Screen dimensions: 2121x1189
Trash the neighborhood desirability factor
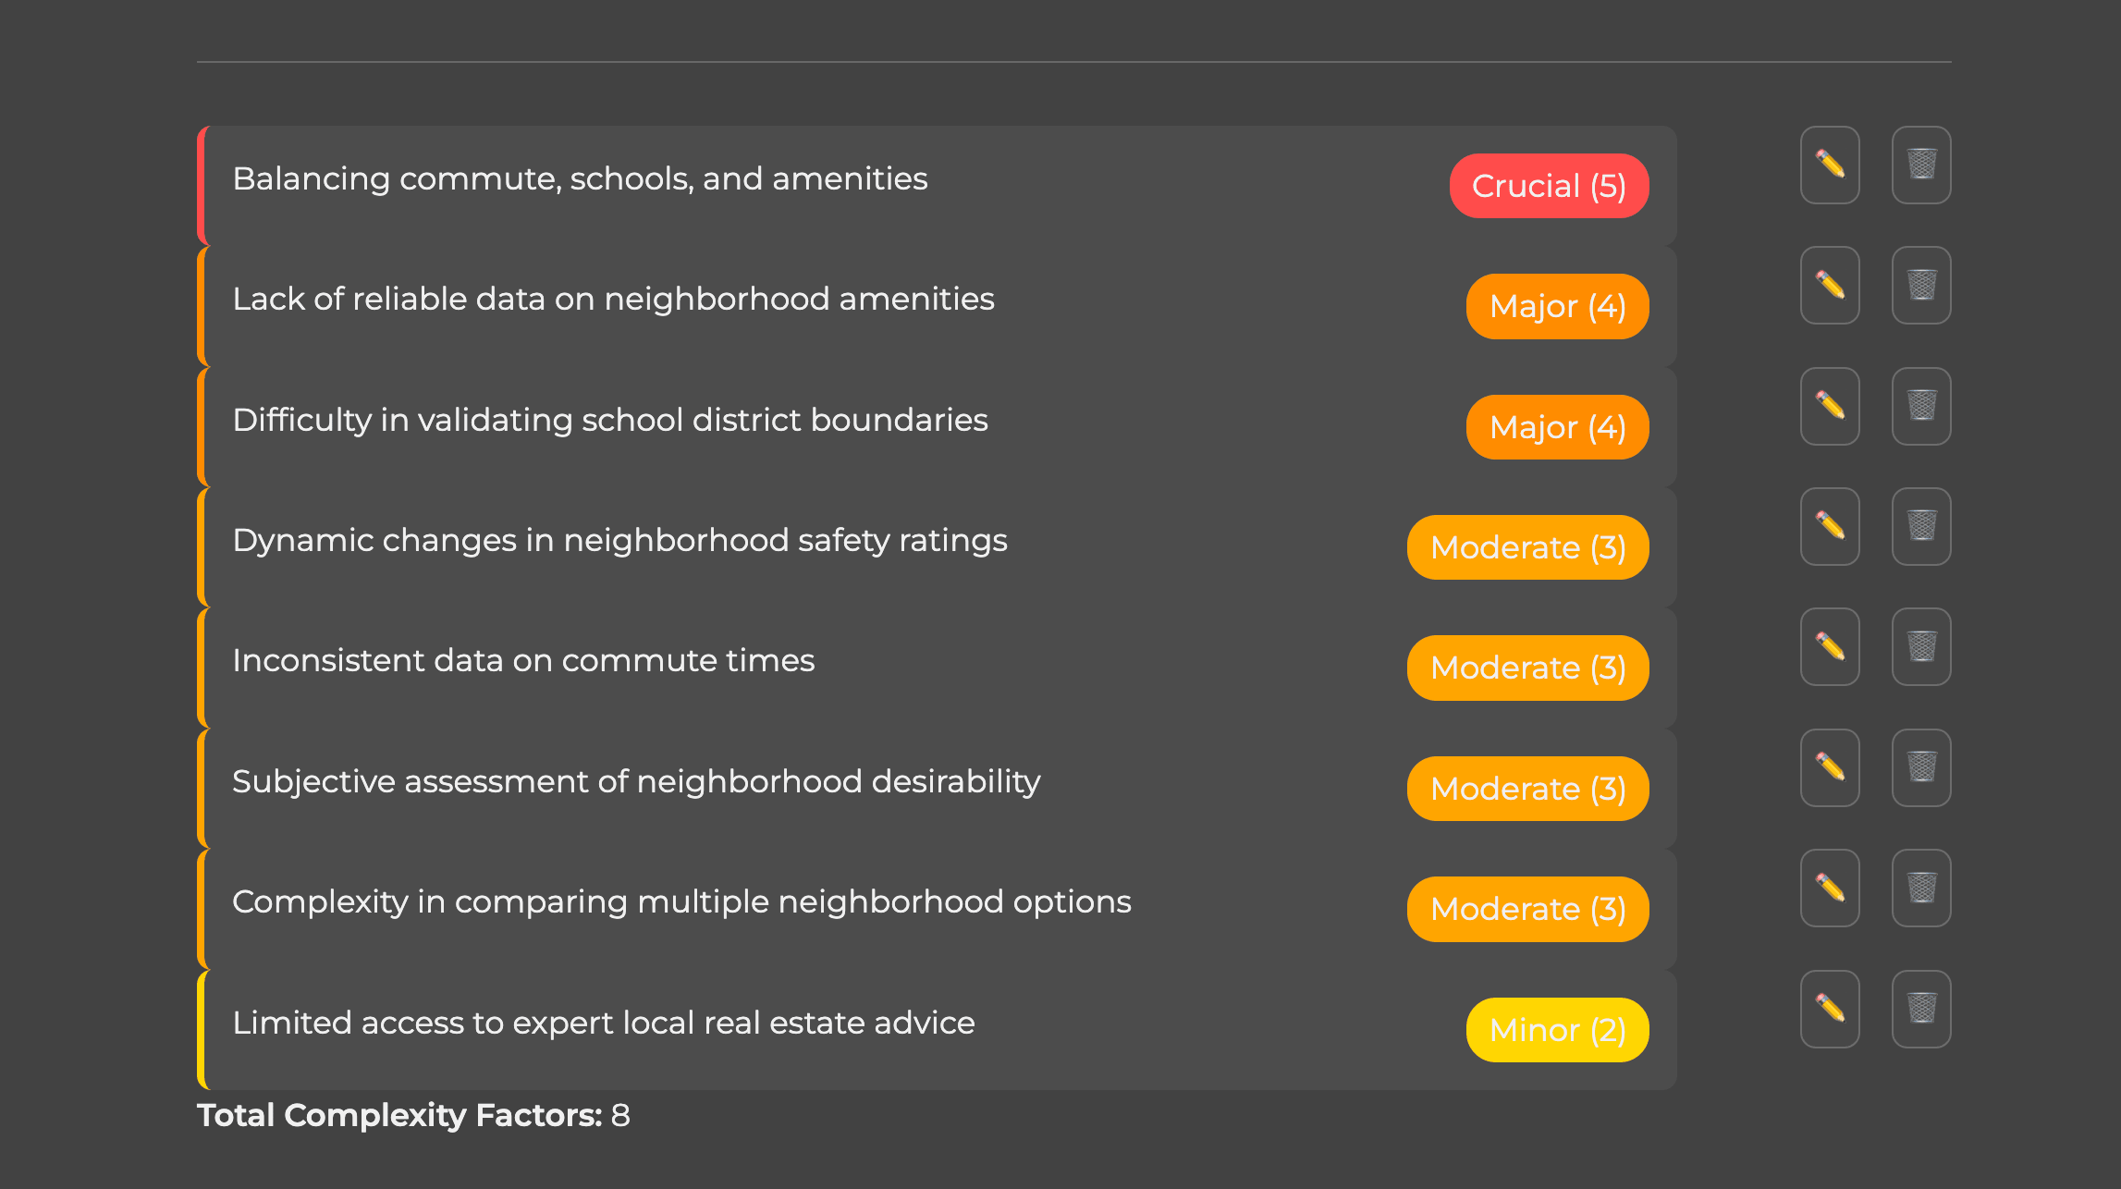(x=1921, y=767)
